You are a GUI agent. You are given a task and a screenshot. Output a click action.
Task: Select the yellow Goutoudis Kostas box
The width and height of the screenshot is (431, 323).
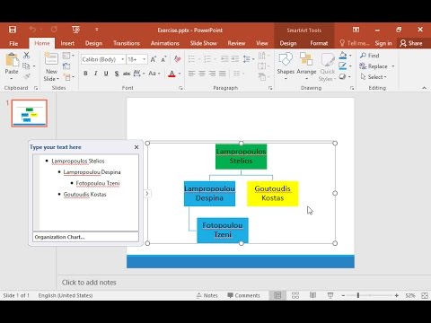[272, 194]
